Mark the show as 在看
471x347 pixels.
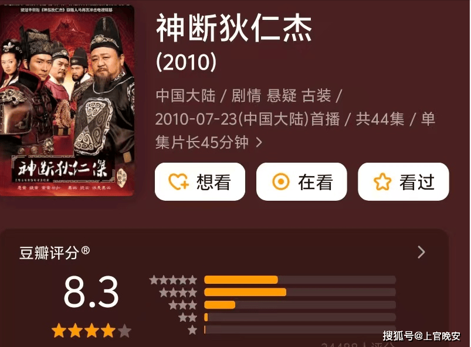[301, 181]
